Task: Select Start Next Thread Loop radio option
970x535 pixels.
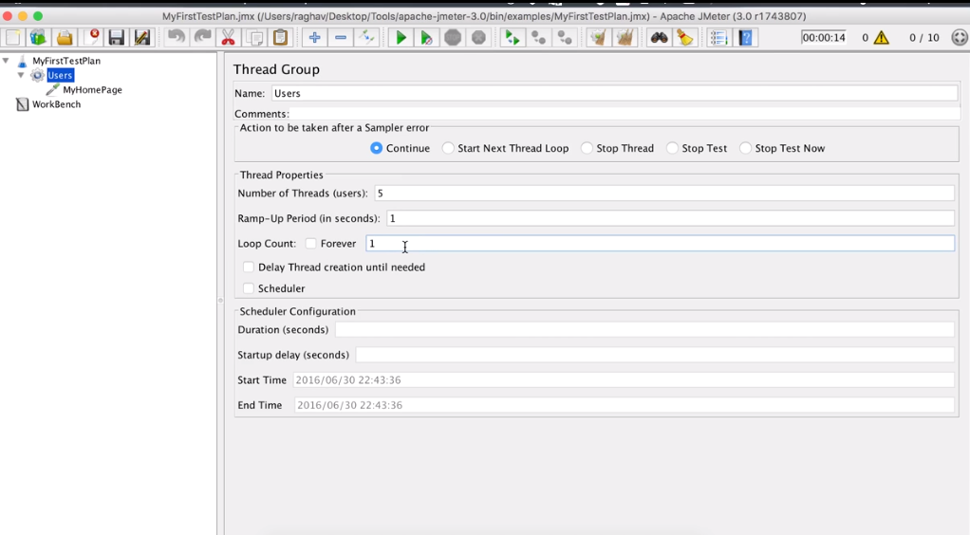Action: tap(448, 148)
